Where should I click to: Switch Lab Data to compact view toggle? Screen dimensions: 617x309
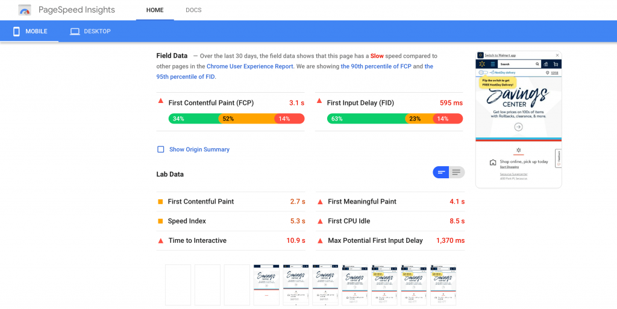pyautogui.click(x=442, y=173)
